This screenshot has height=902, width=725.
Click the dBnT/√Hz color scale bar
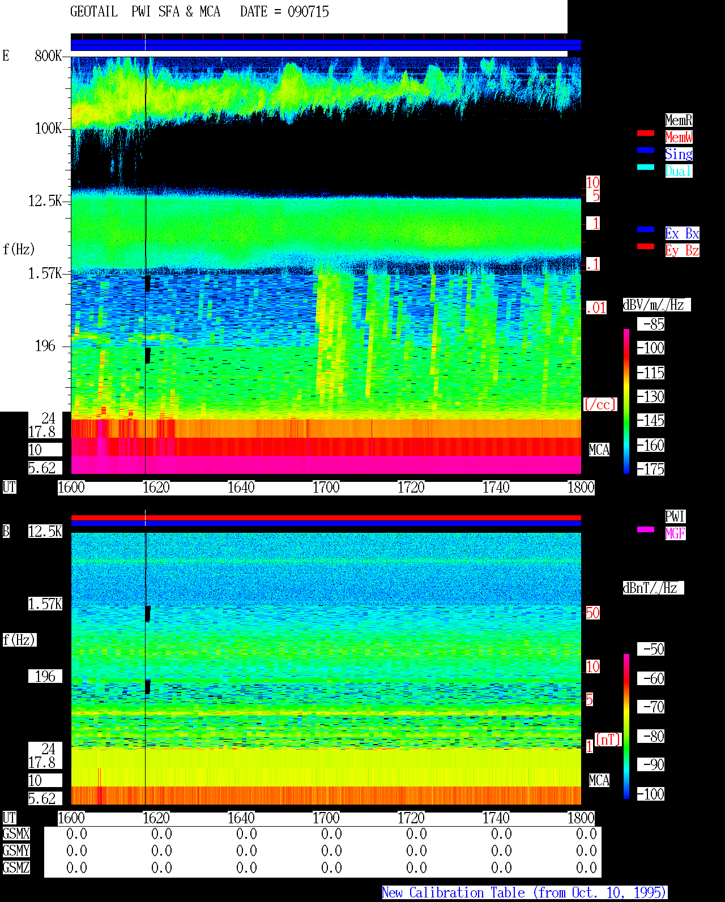tap(626, 726)
